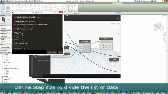Expand the Families tree node

point(1,81)
